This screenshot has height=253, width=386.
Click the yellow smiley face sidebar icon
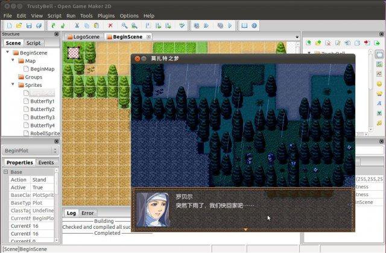coord(379,84)
